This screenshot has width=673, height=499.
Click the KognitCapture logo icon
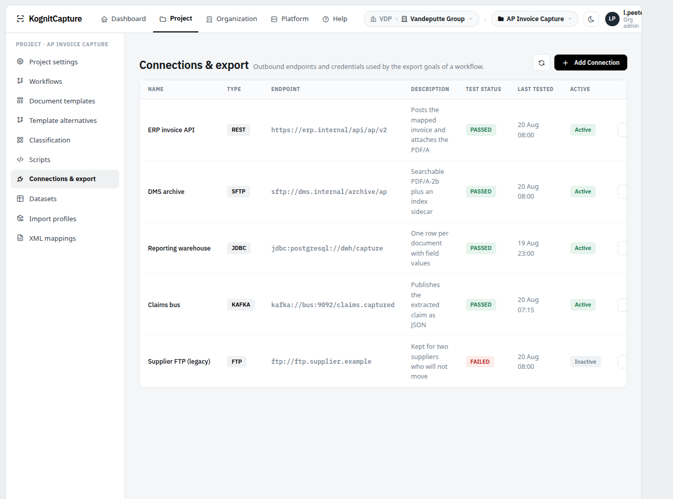(x=20, y=19)
